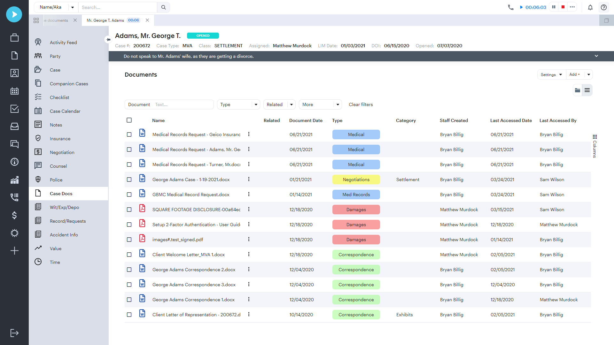Tick the select-all checkbox in table header

(x=129, y=120)
